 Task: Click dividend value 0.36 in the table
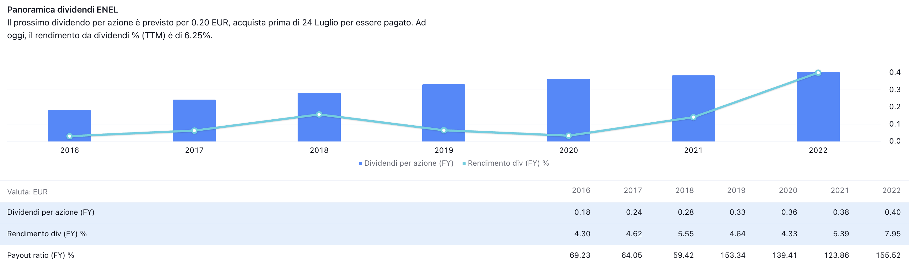coord(789,212)
